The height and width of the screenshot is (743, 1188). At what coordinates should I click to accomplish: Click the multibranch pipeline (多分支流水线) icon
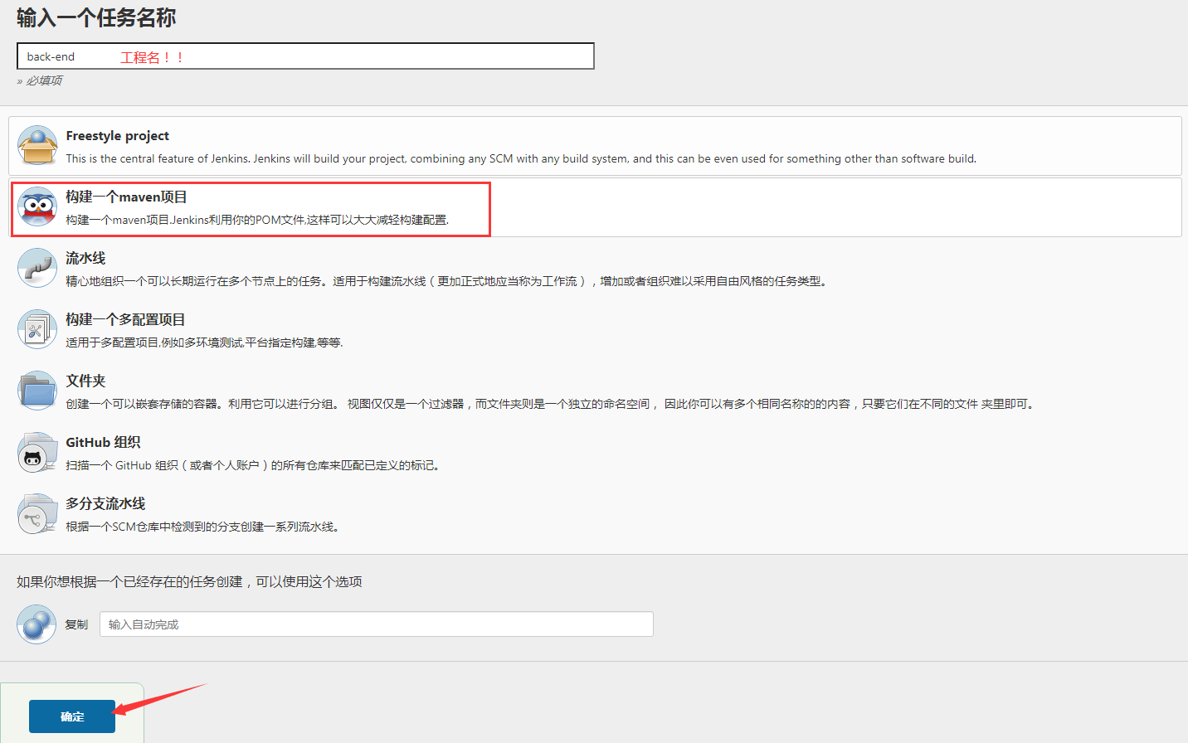click(37, 513)
